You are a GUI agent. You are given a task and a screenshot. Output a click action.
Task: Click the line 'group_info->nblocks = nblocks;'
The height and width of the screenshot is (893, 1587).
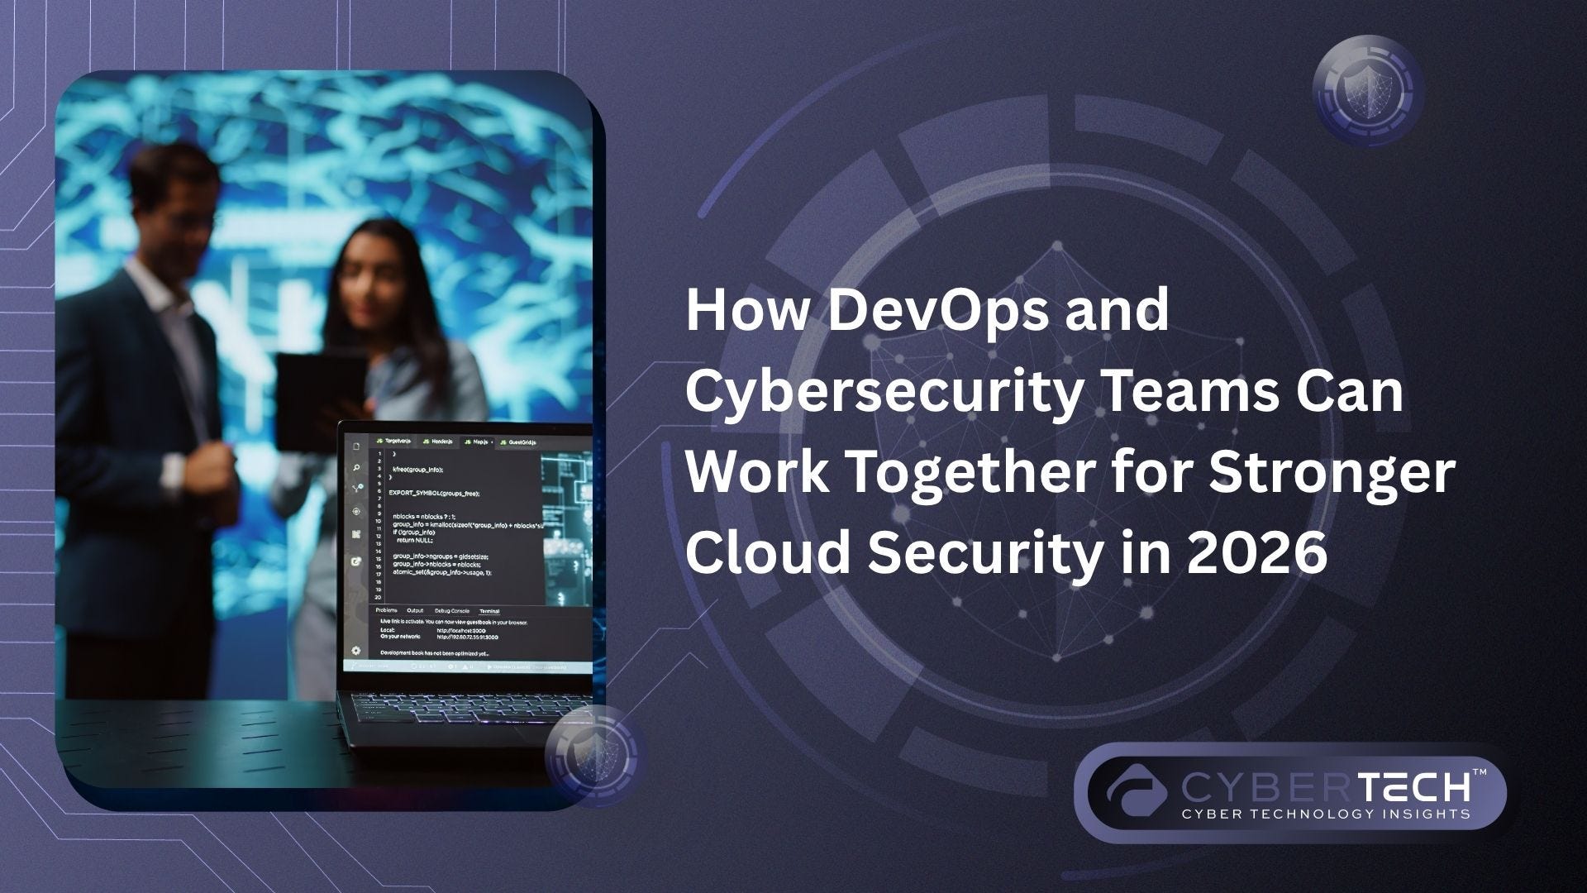[436, 565]
